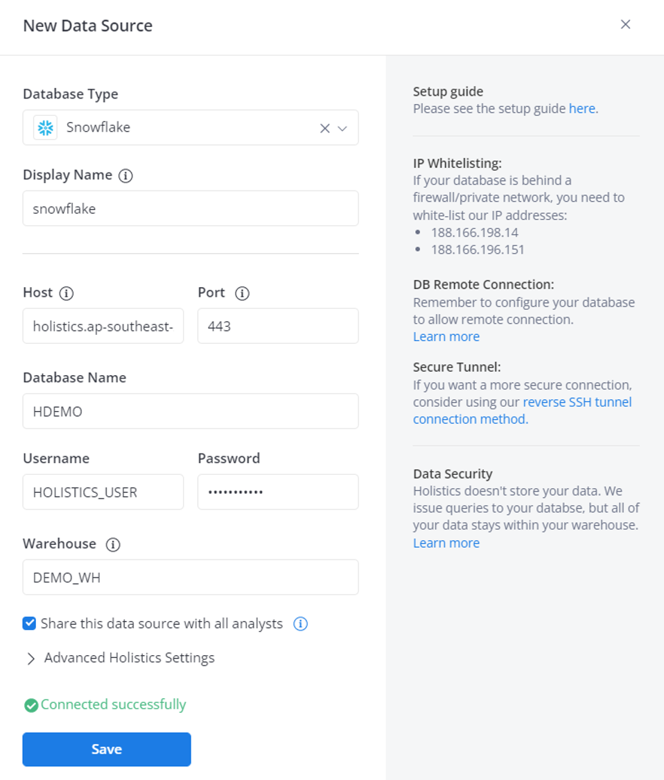Open the Database Type selection box
This screenshot has width=664, height=780.
(x=173, y=128)
